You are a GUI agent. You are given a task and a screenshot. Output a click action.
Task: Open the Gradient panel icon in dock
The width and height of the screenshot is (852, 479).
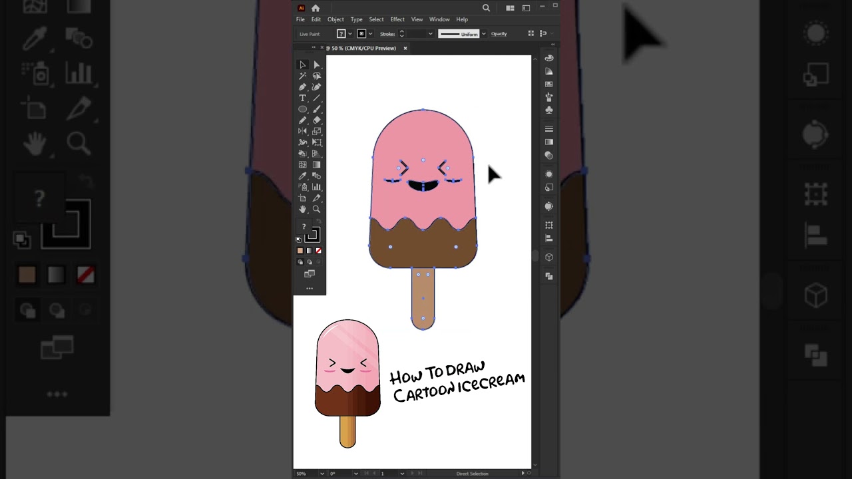(549, 142)
